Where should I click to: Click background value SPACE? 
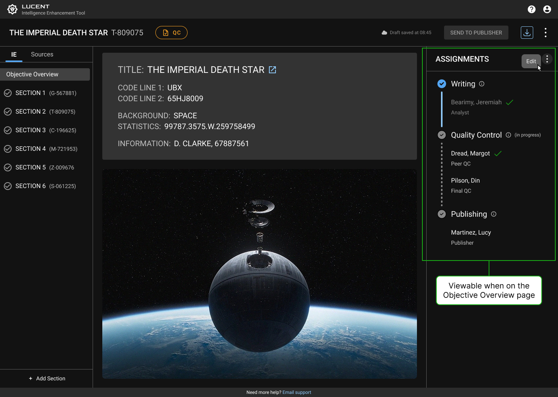click(185, 116)
